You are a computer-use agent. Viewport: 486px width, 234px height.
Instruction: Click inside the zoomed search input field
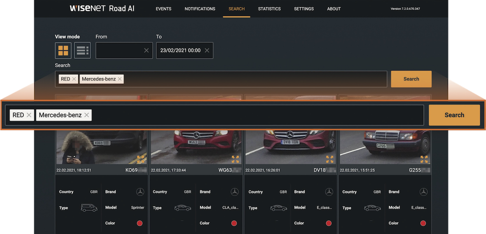214,115
